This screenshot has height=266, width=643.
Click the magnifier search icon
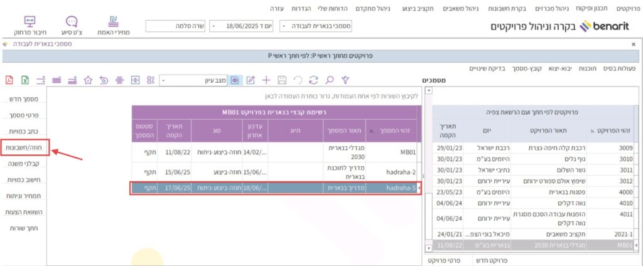pos(329,80)
